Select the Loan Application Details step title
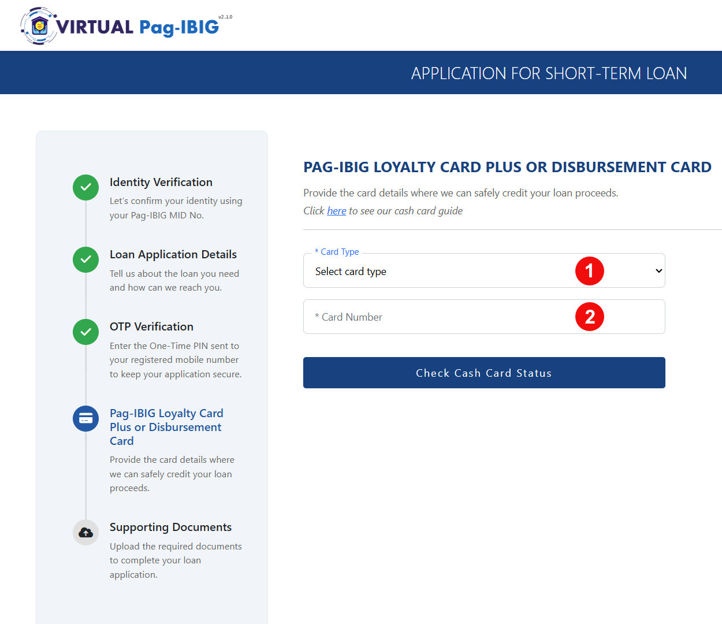The width and height of the screenshot is (722, 624). tap(173, 254)
